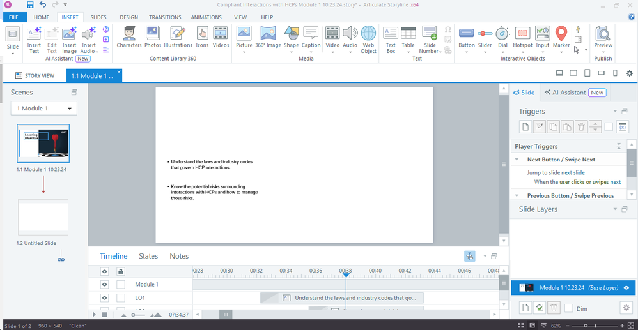Open player settings gear near device icons

[630, 73]
